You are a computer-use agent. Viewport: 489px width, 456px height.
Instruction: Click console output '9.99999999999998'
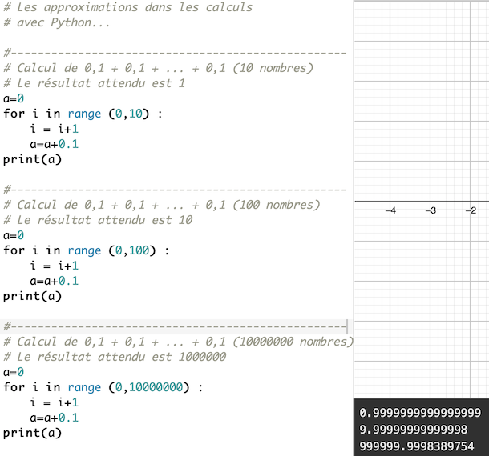point(413,430)
